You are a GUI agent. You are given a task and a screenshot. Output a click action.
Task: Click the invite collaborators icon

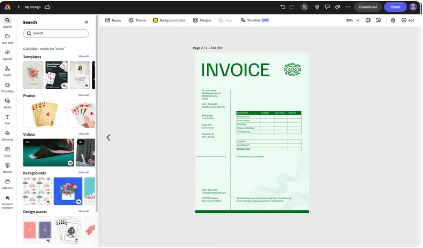tap(305, 7)
